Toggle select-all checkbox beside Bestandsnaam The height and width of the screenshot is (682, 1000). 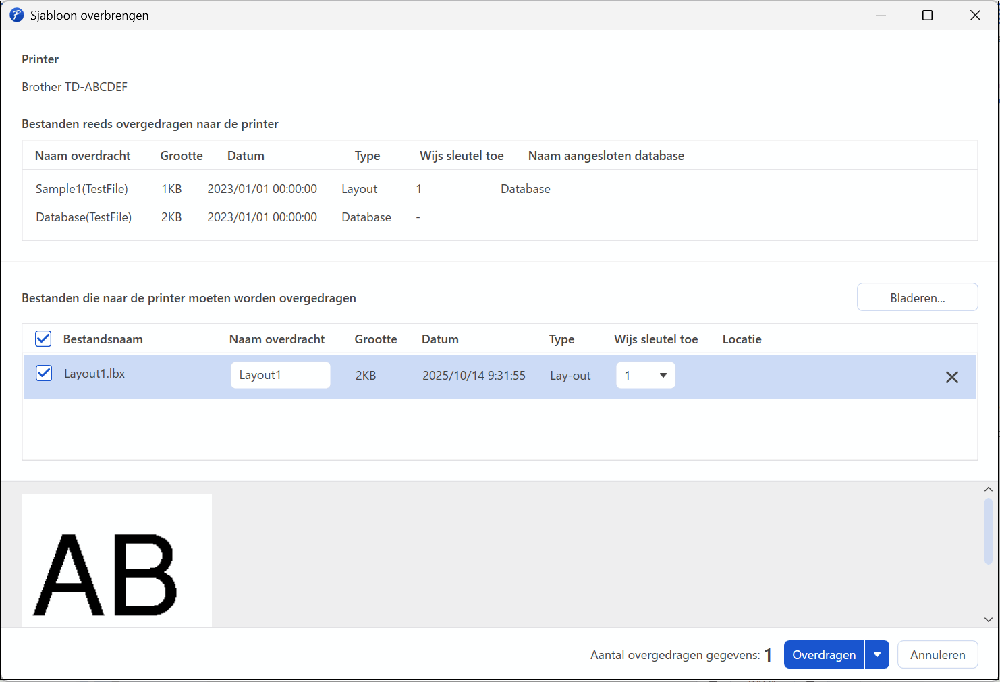pyautogui.click(x=43, y=339)
